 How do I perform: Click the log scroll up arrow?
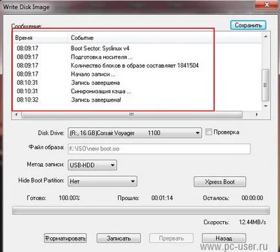[x=266, y=37]
